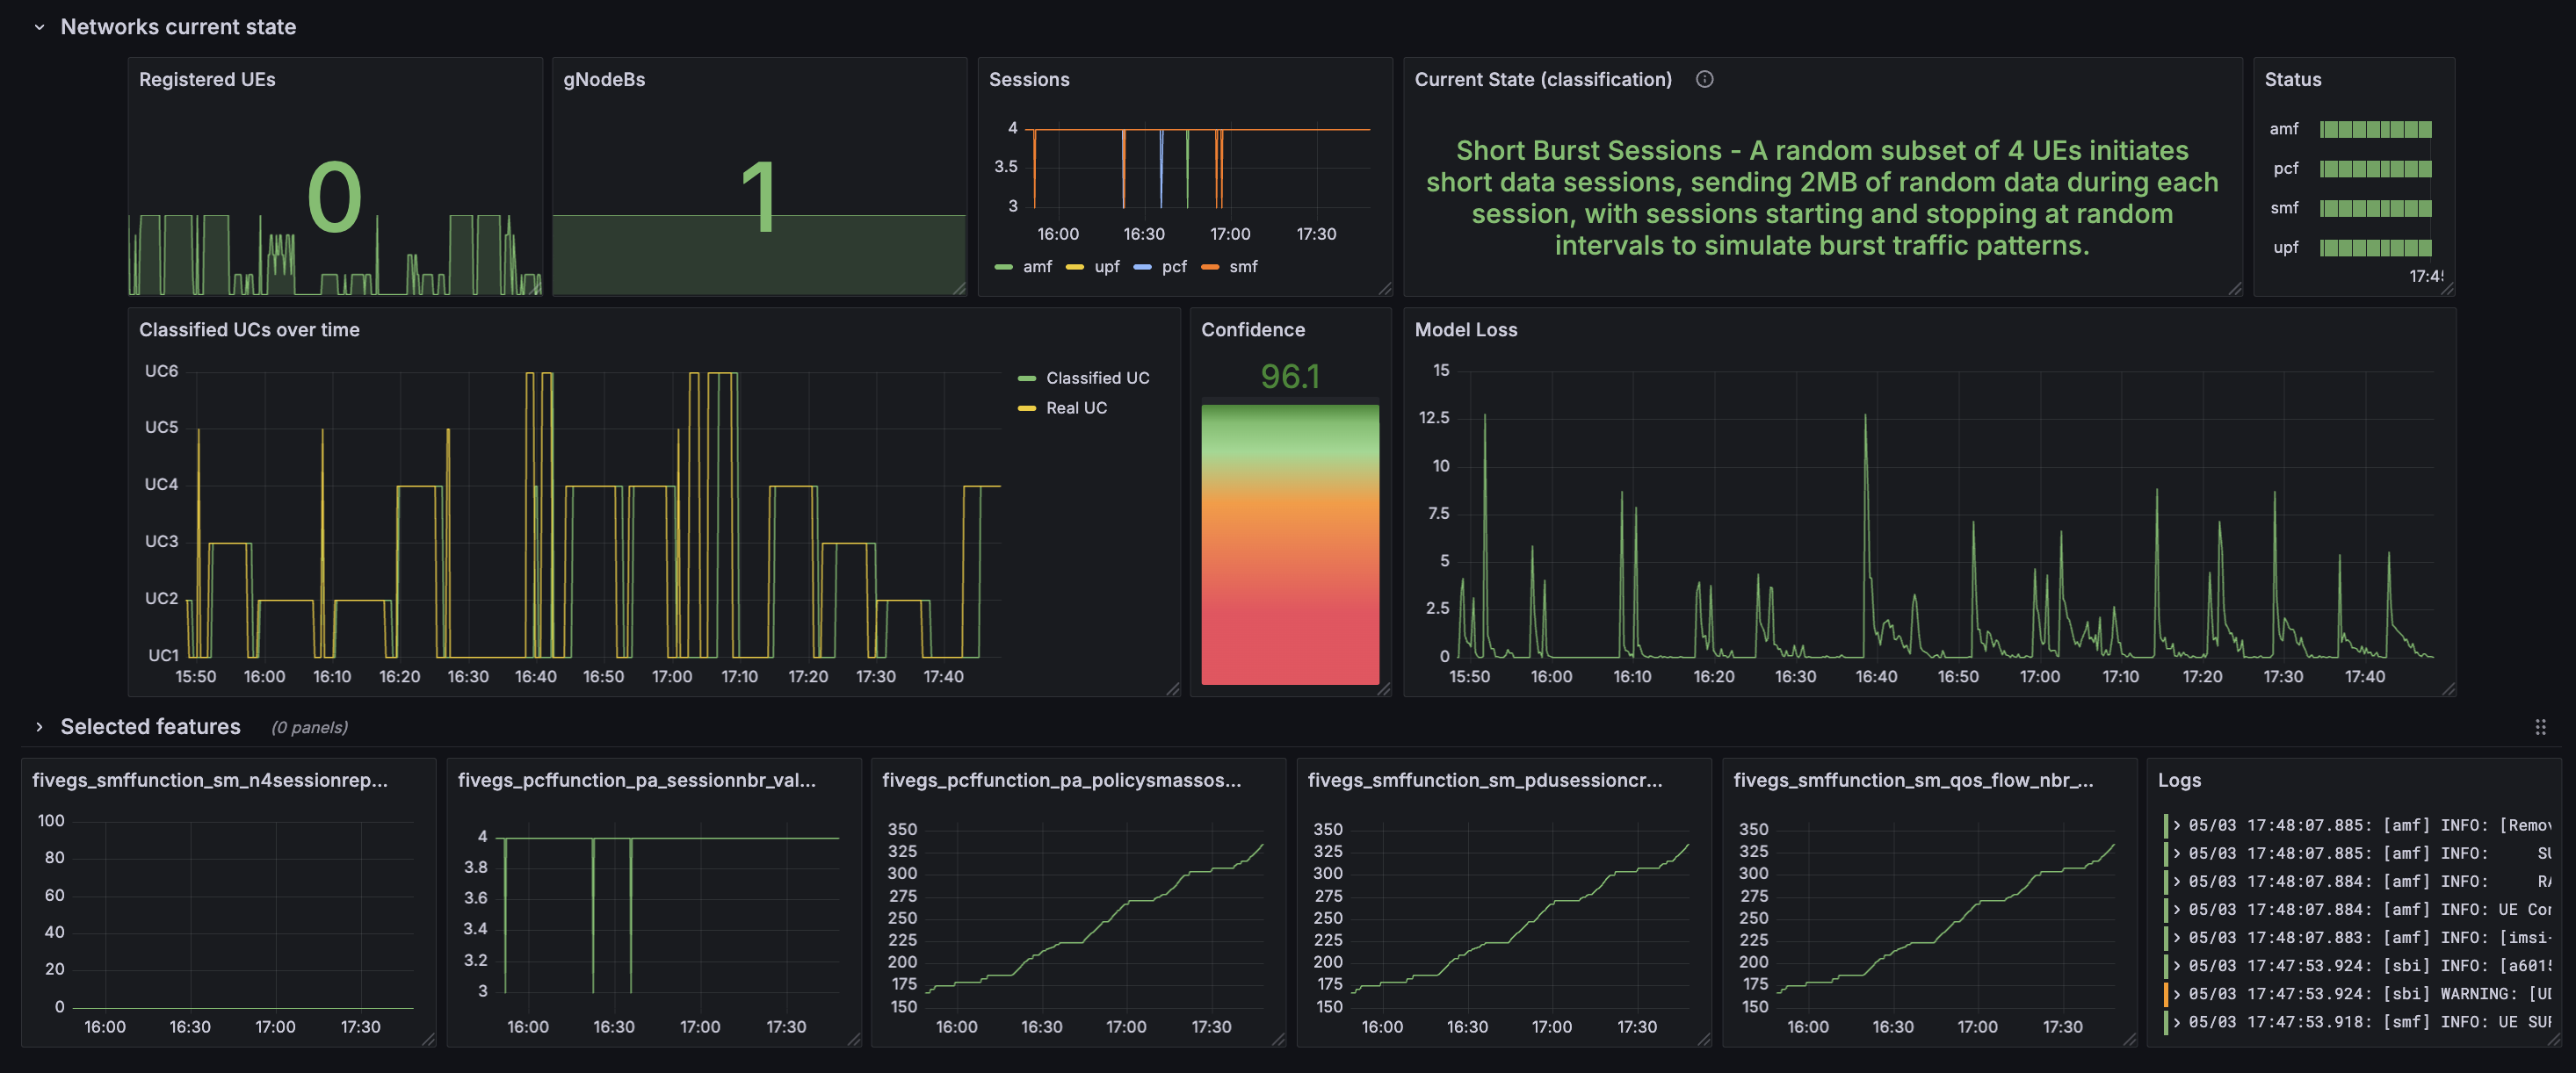Toggle Classified UC series in legend
The width and height of the screenshot is (2576, 1073).
tap(1097, 378)
